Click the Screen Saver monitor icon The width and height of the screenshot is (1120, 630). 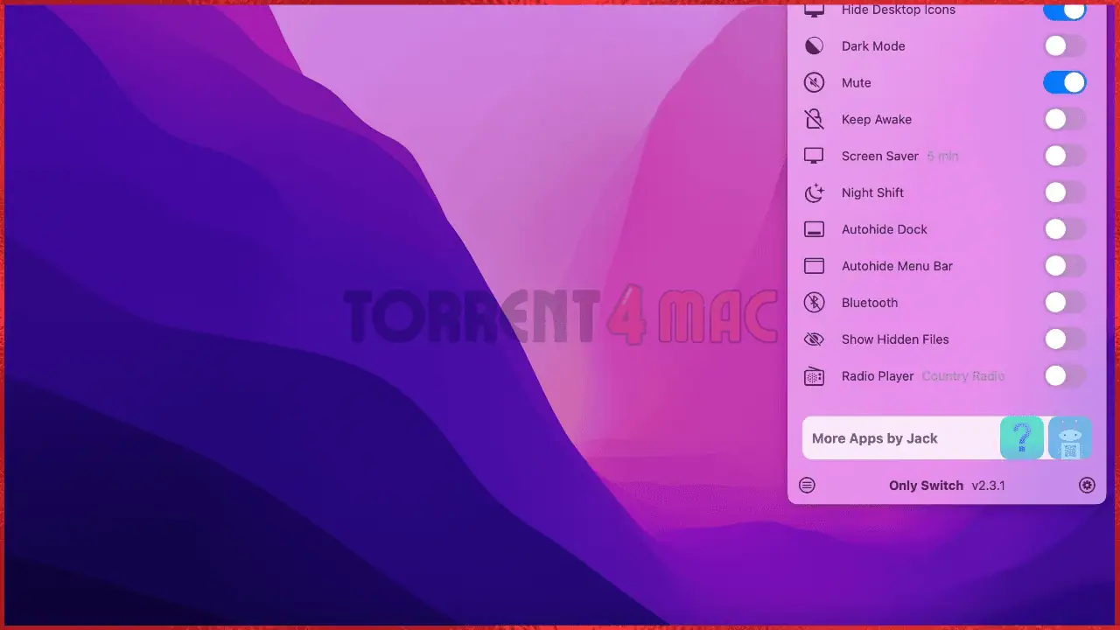point(814,156)
